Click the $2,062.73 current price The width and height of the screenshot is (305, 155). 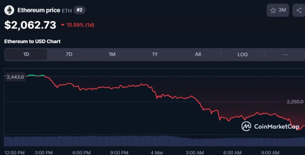30,25
